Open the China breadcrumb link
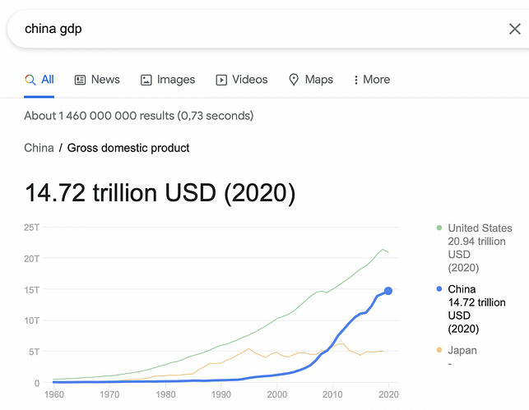Image resolution: width=529 pixels, height=410 pixels. click(39, 148)
